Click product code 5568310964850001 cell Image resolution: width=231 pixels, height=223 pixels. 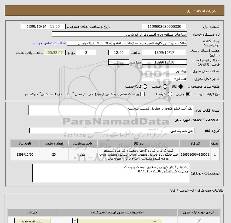195,154
